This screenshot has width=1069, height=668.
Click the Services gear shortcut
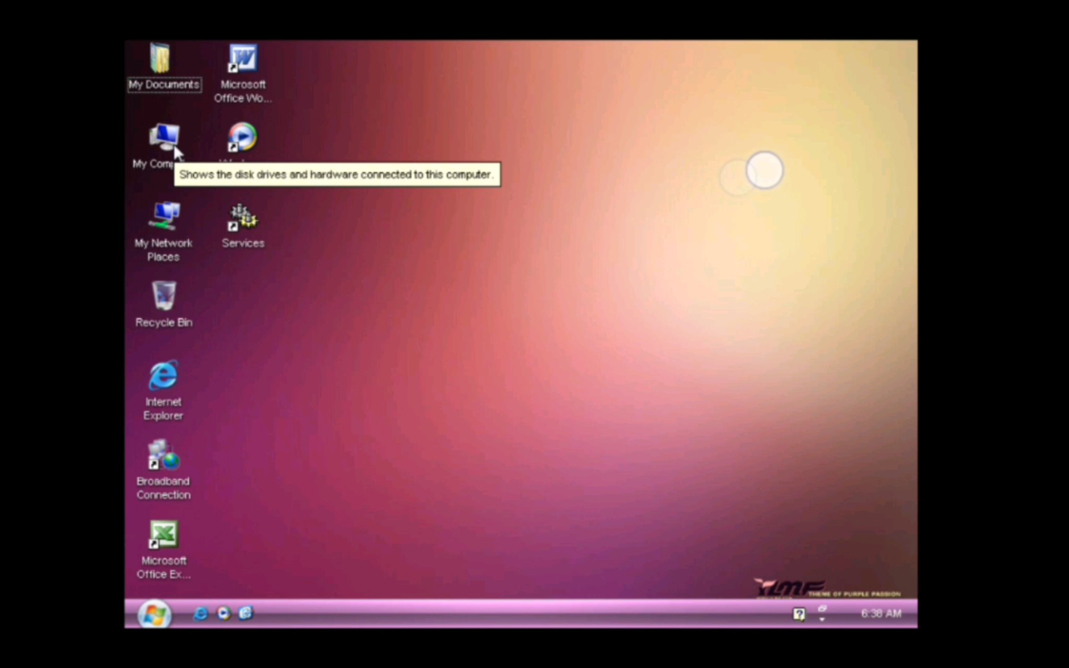(x=243, y=216)
